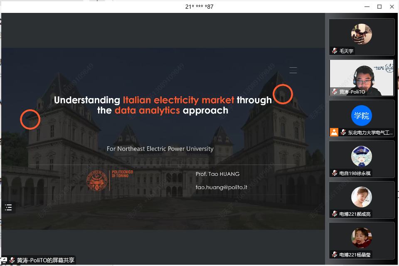Click the mic icon beside 电博221郝成亮
The height and width of the screenshot is (266, 399).
click(335, 214)
